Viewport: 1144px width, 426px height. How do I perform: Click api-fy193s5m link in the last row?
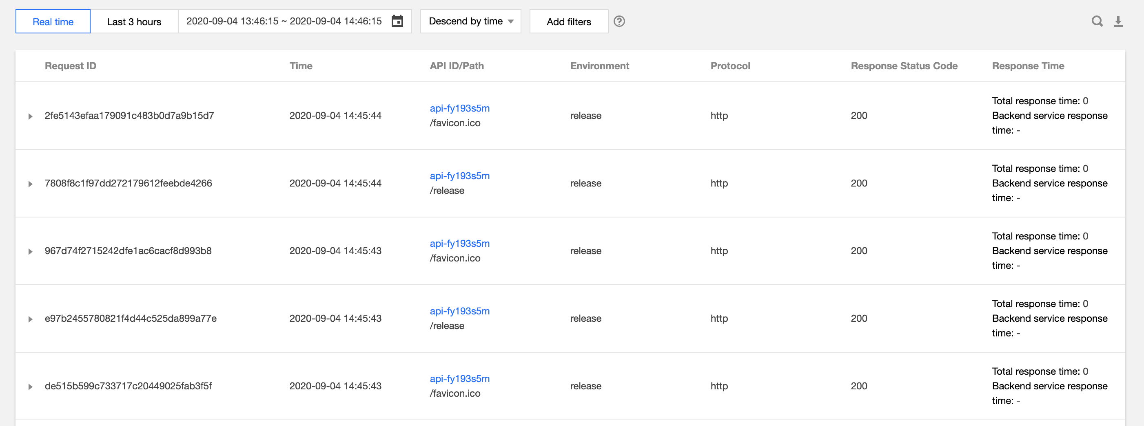[459, 379]
